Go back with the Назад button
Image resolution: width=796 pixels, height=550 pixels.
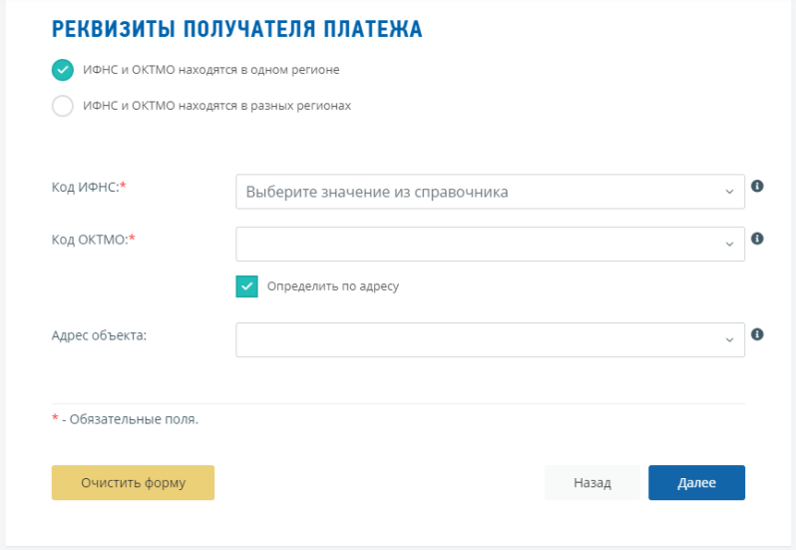click(x=592, y=482)
